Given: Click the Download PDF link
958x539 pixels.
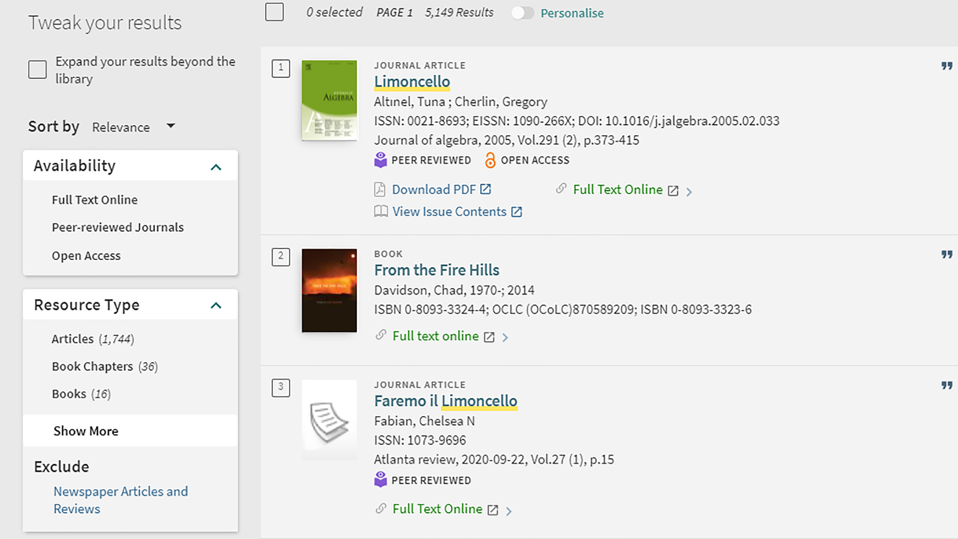Looking at the screenshot, I should [433, 189].
